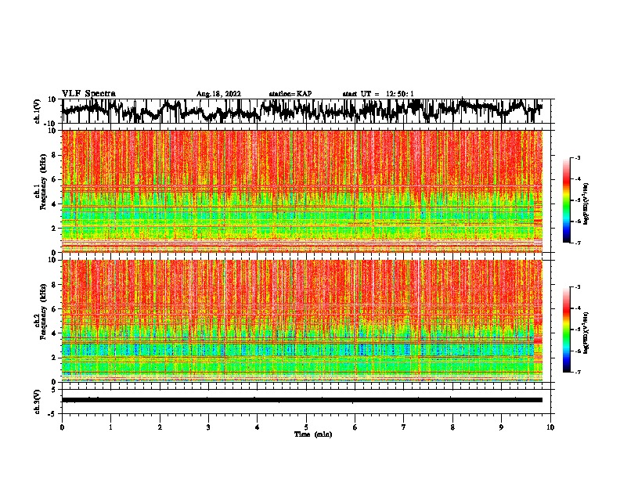Screen dimensions: 620x479
Task: Click ch.1 frequency tick label "4"
Action: [55, 204]
